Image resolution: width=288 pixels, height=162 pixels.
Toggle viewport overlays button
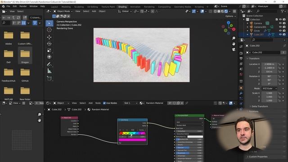[x=202, y=11]
